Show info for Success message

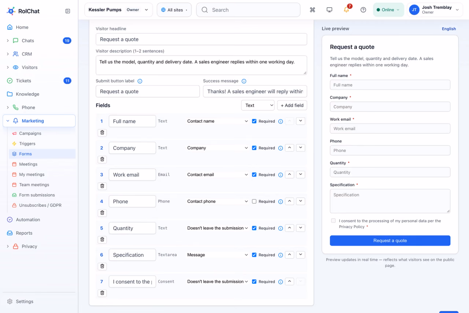click(244, 81)
